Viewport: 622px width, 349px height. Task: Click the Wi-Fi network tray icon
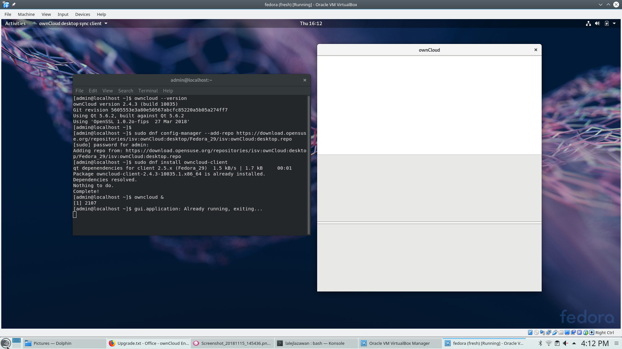pos(548,343)
